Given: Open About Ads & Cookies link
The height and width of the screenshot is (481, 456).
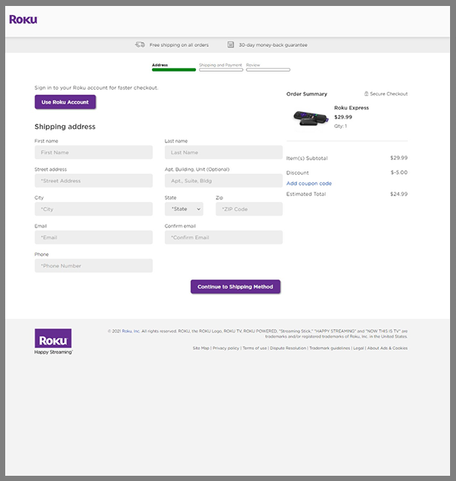Looking at the screenshot, I should pyautogui.click(x=387, y=348).
